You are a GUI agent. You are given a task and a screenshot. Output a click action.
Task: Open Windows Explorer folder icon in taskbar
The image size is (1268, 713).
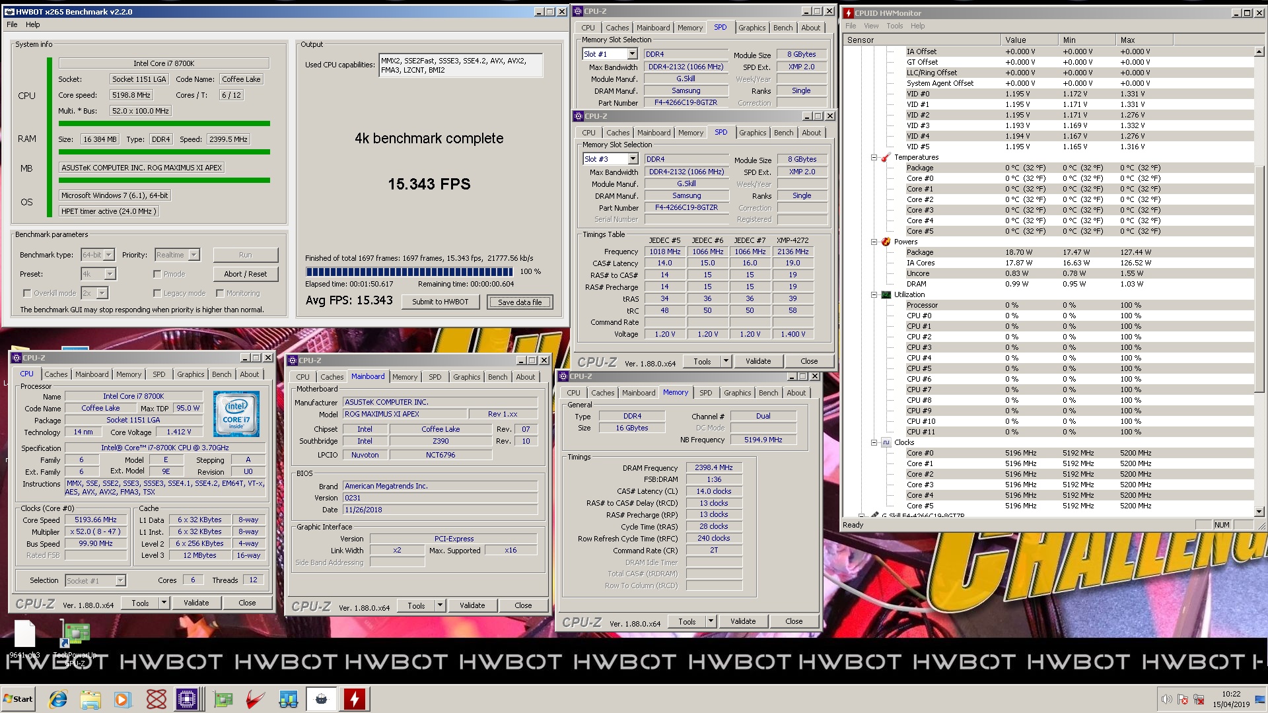tap(90, 699)
